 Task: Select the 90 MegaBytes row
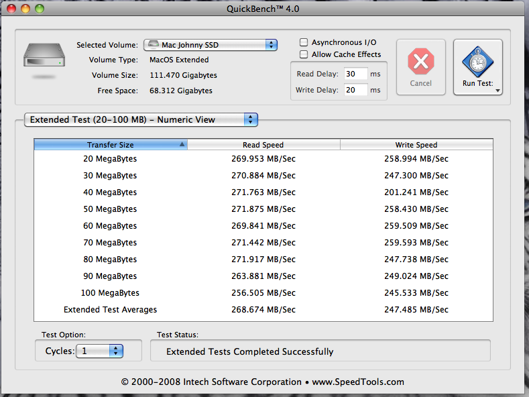coord(263,276)
